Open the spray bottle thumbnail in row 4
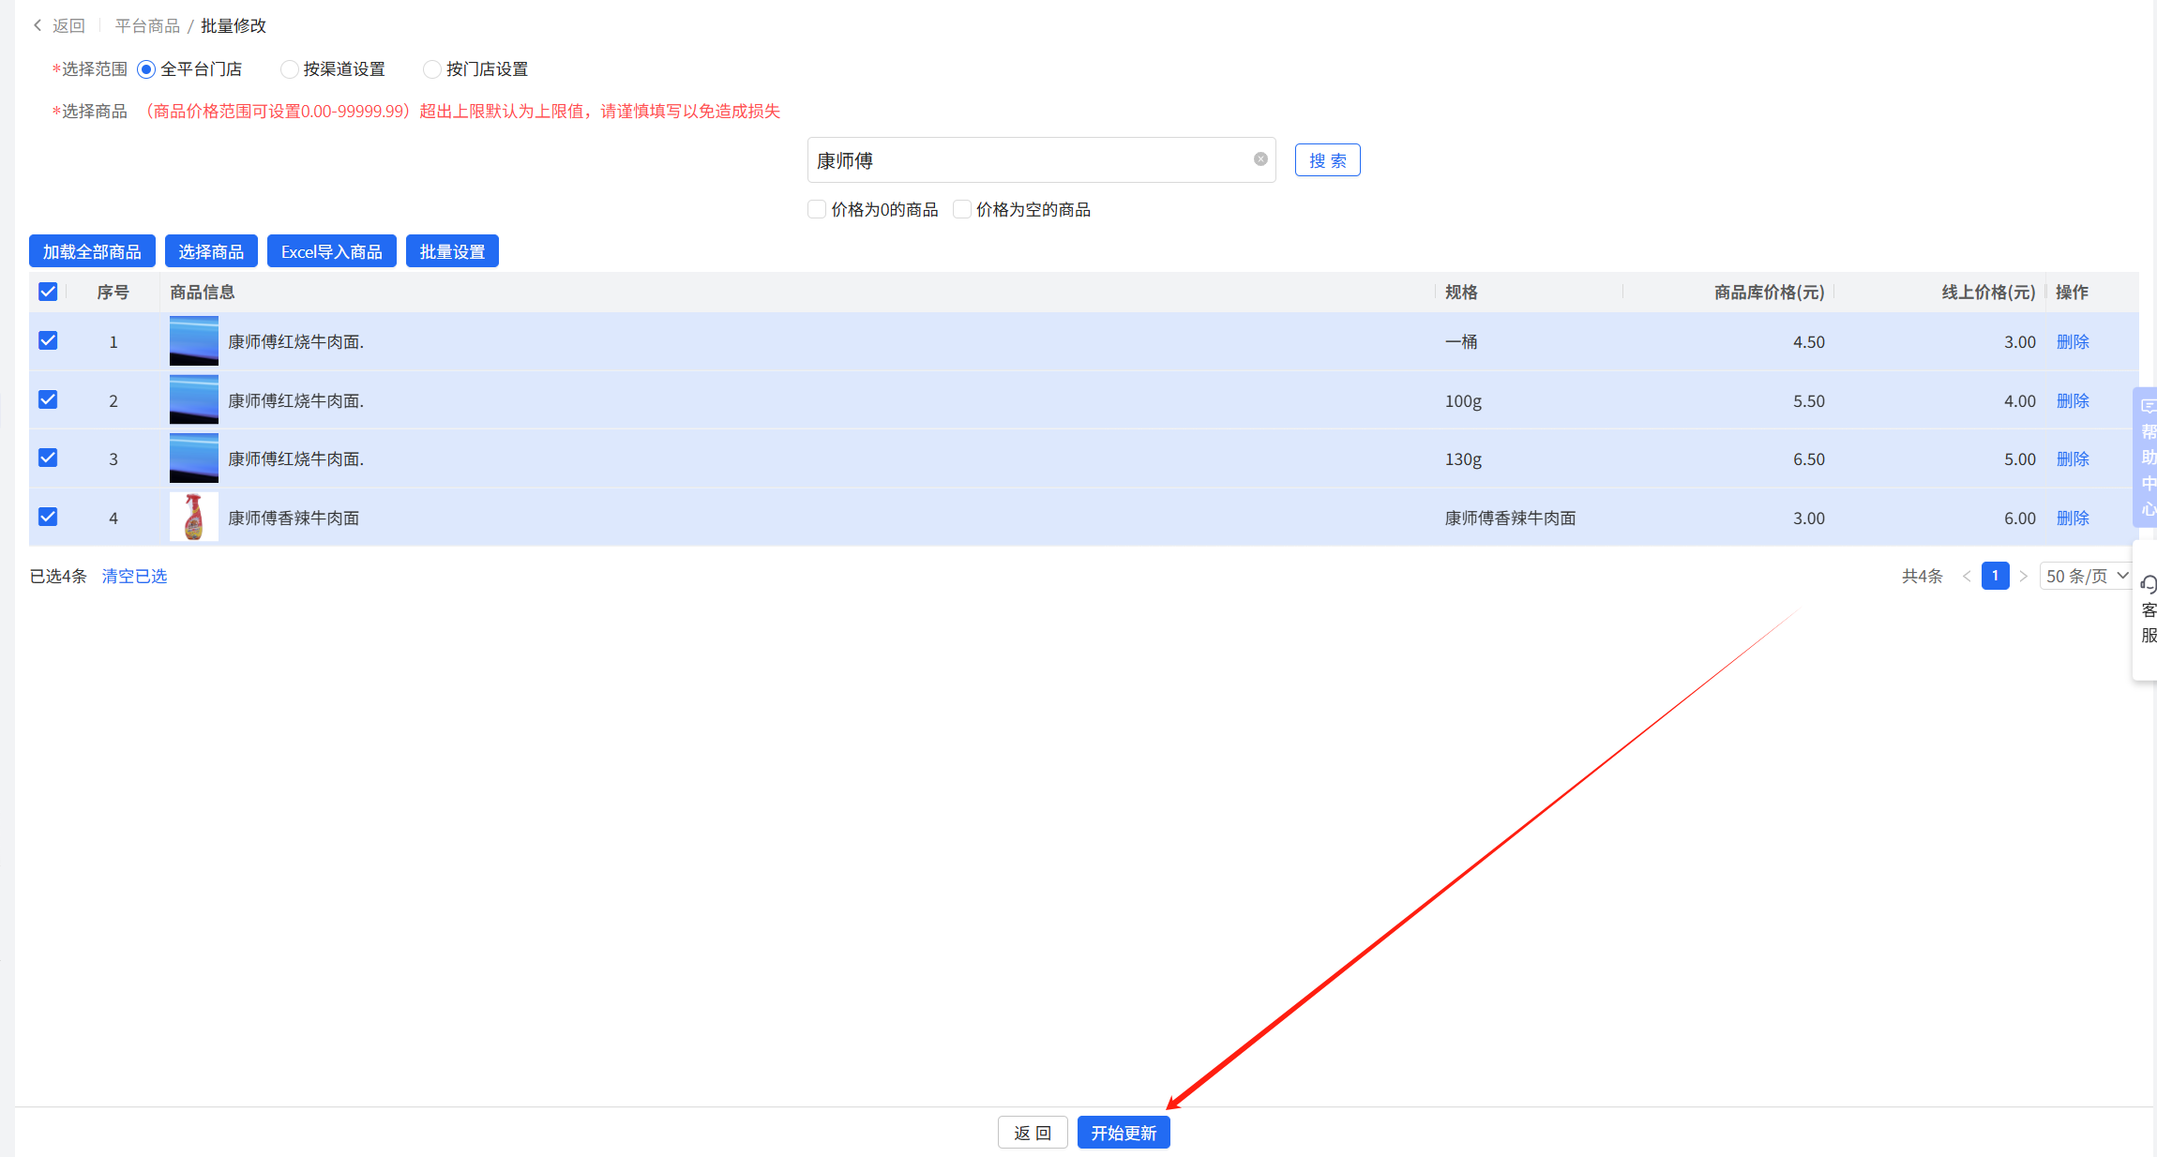Screen dimensions: 2157x1157 click(194, 517)
